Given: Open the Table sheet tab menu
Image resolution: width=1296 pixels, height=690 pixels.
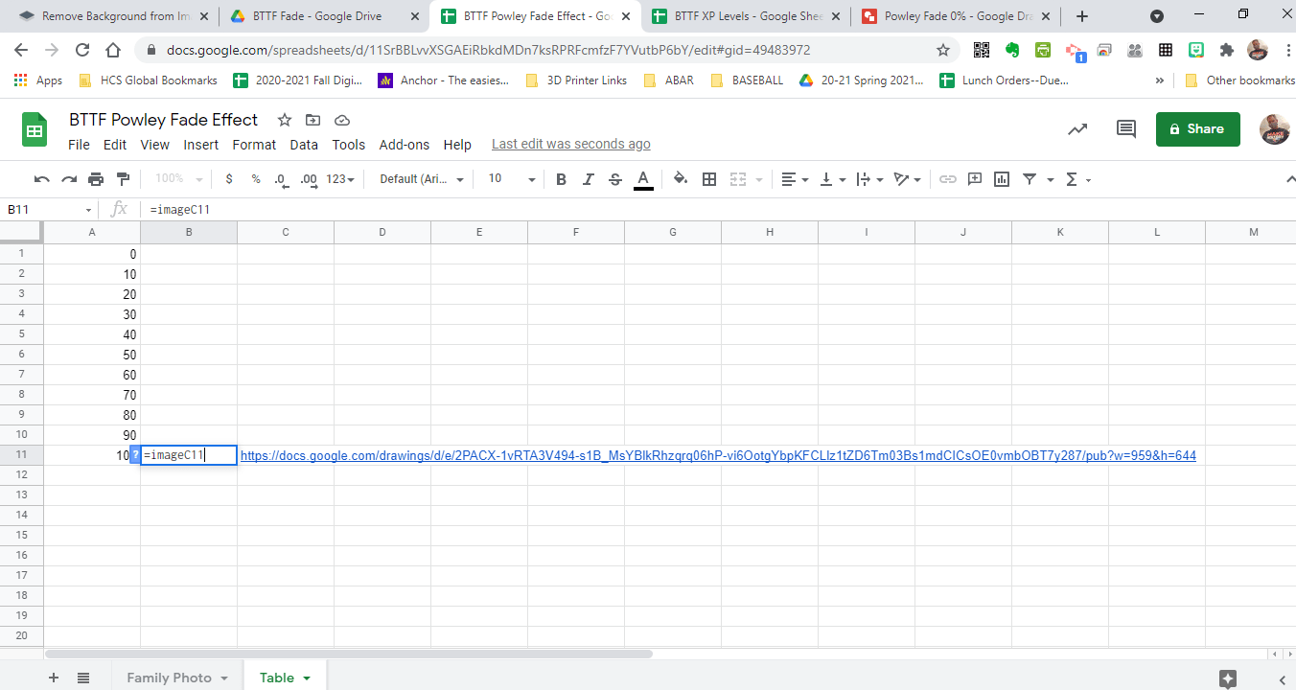Looking at the screenshot, I should coord(306,677).
